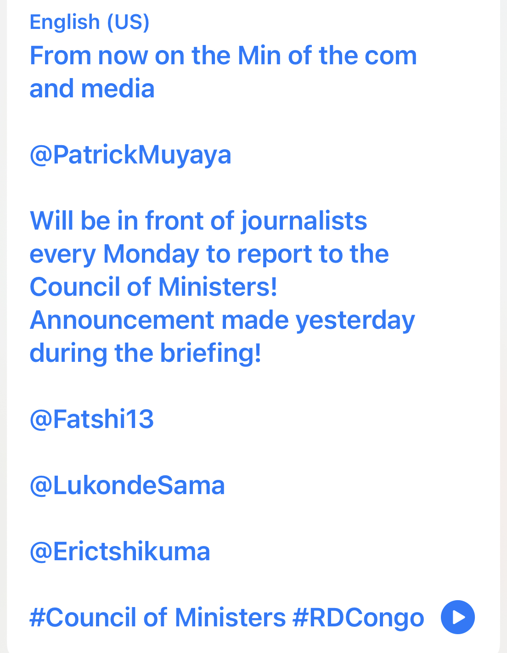Select the word 'journalists' in the text
The width and height of the screenshot is (507, 653).
pos(304,221)
